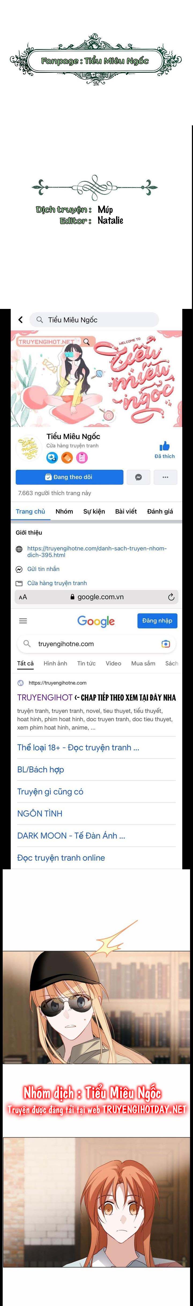Open the truyengihotne.com danh-sach link
The image size is (193, 1306).
97,552
